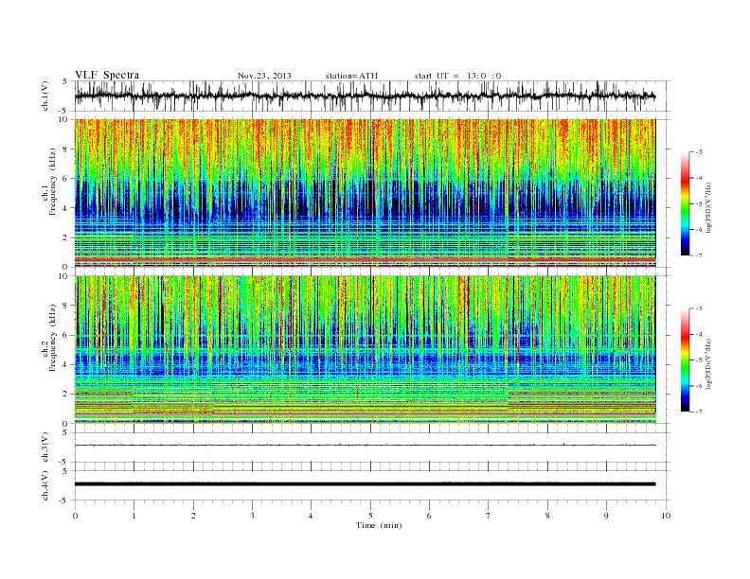Click the "8" kHz tick on ch.1 frequency axis
Viewport: 750px width, 579px height.
click(x=66, y=149)
